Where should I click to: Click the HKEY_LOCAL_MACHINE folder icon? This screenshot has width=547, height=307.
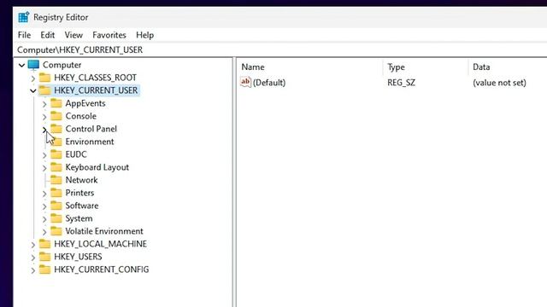click(44, 244)
